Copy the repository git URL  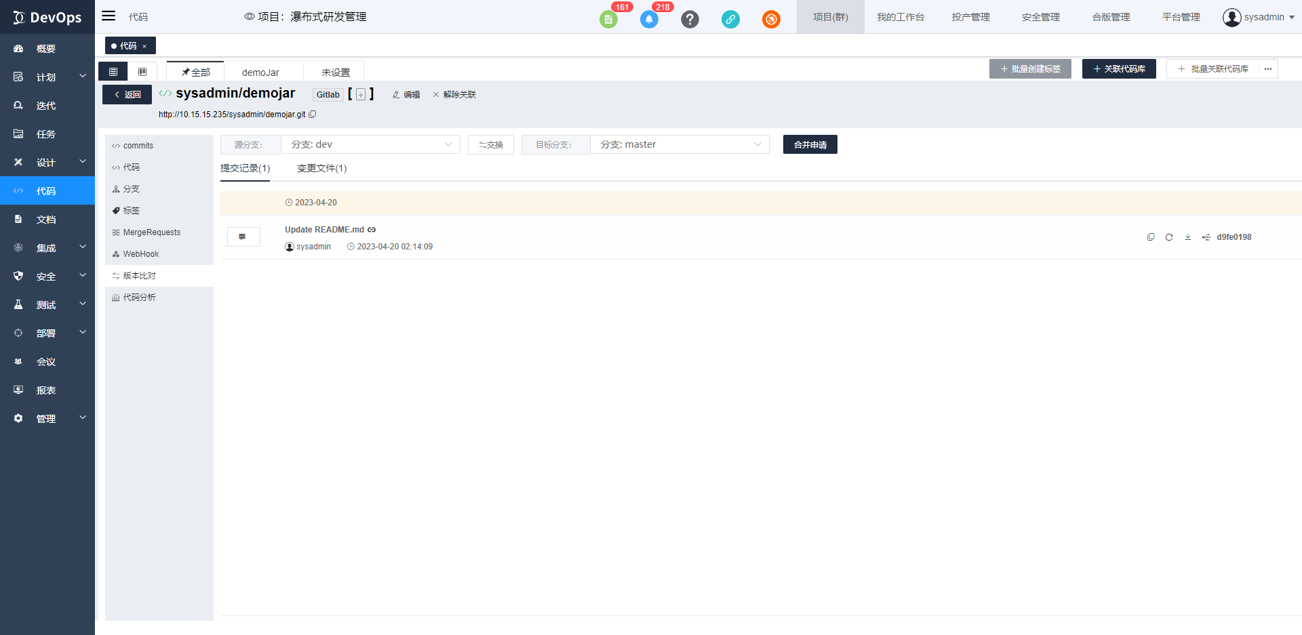[x=313, y=115]
